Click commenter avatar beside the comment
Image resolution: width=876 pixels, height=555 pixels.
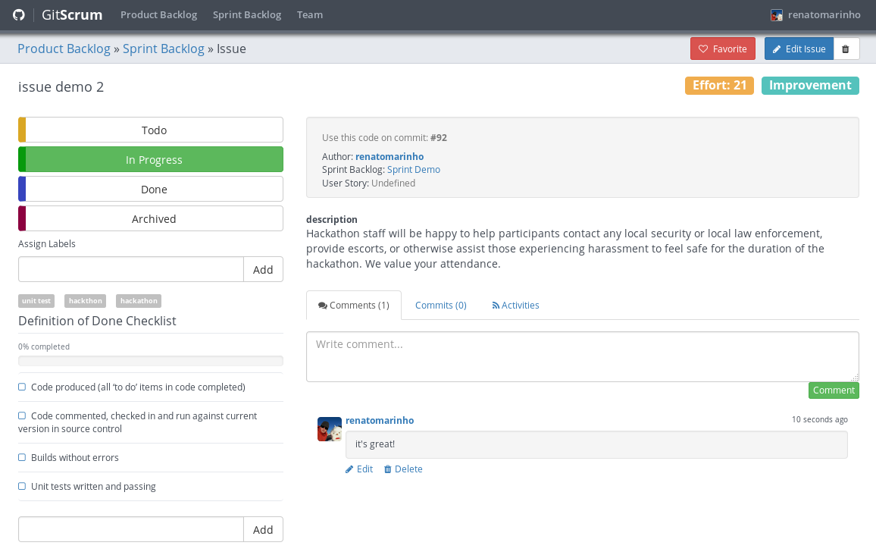click(x=330, y=429)
